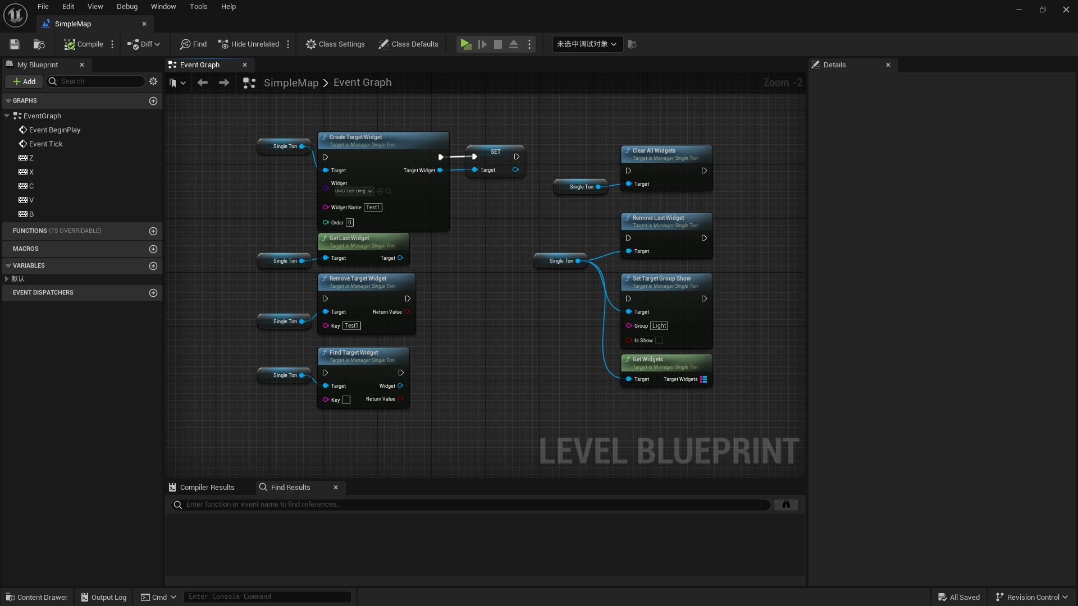Viewport: 1078px width, 606px height.
Task: Open Class Settings
Action: pyautogui.click(x=335, y=44)
